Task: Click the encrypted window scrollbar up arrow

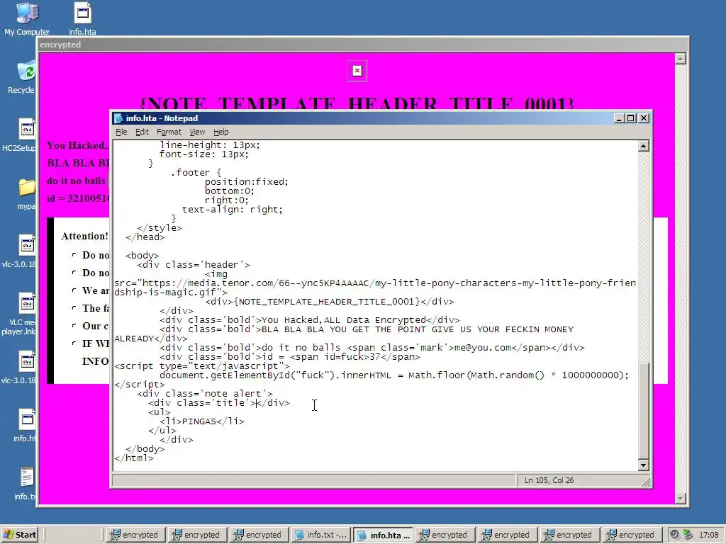Action: point(680,59)
